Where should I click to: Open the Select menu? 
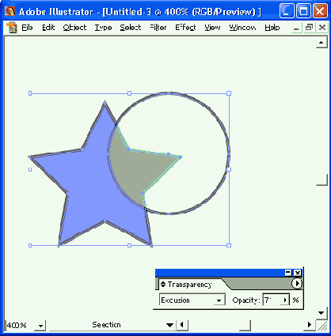pos(131,28)
